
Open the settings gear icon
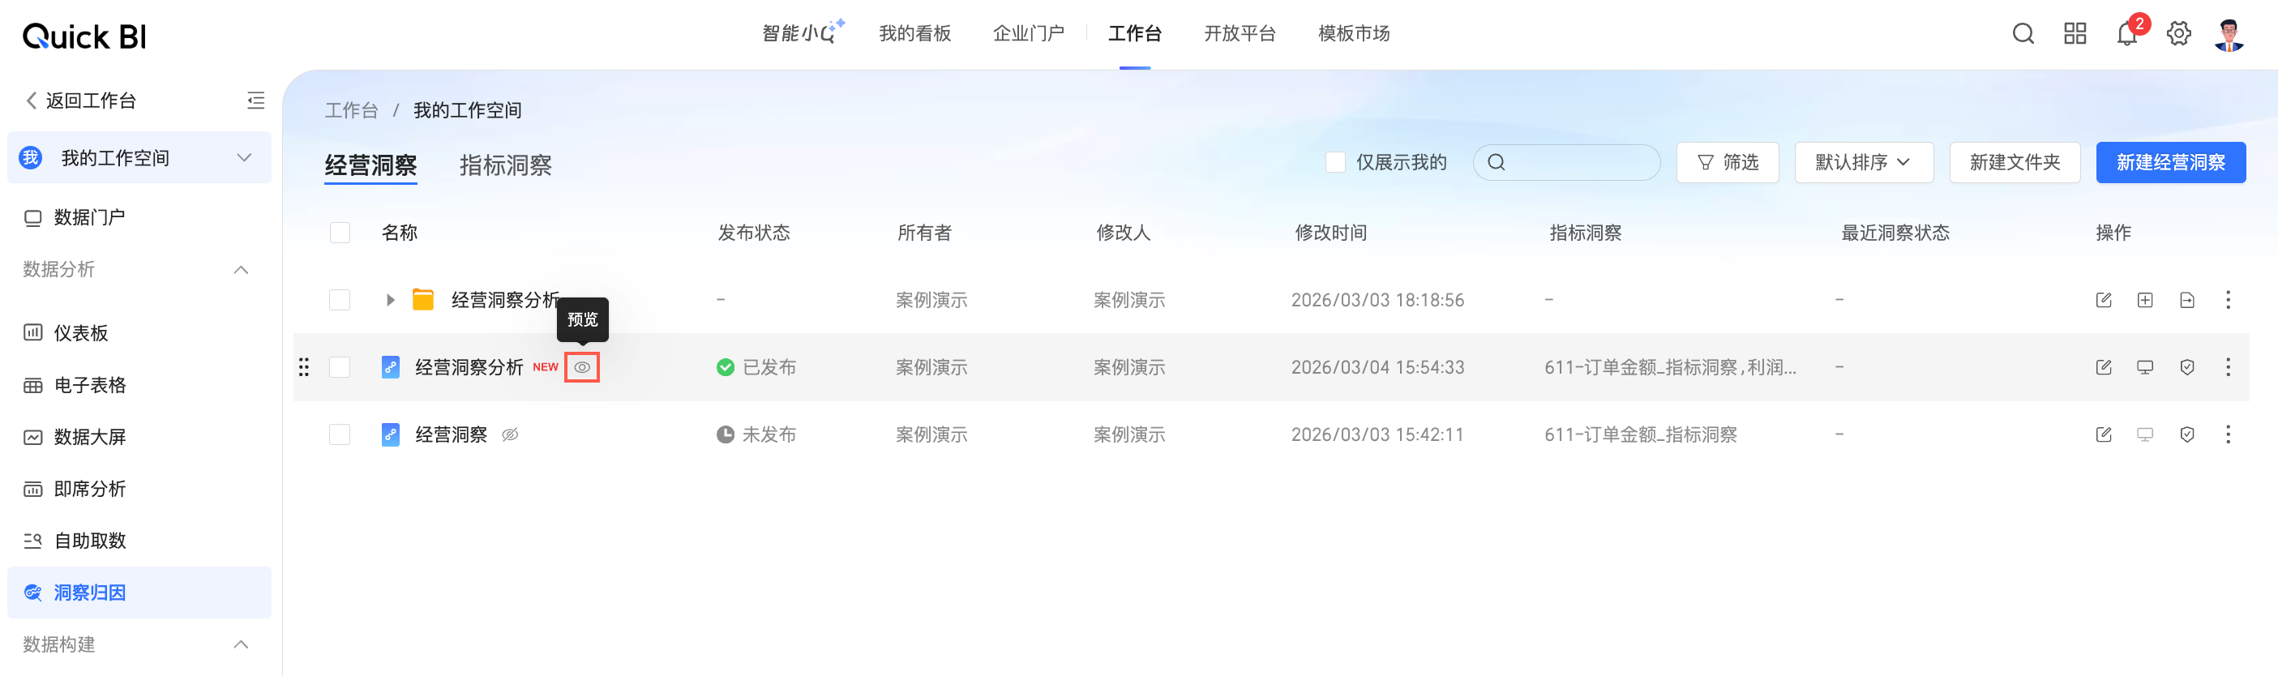click(x=2178, y=33)
